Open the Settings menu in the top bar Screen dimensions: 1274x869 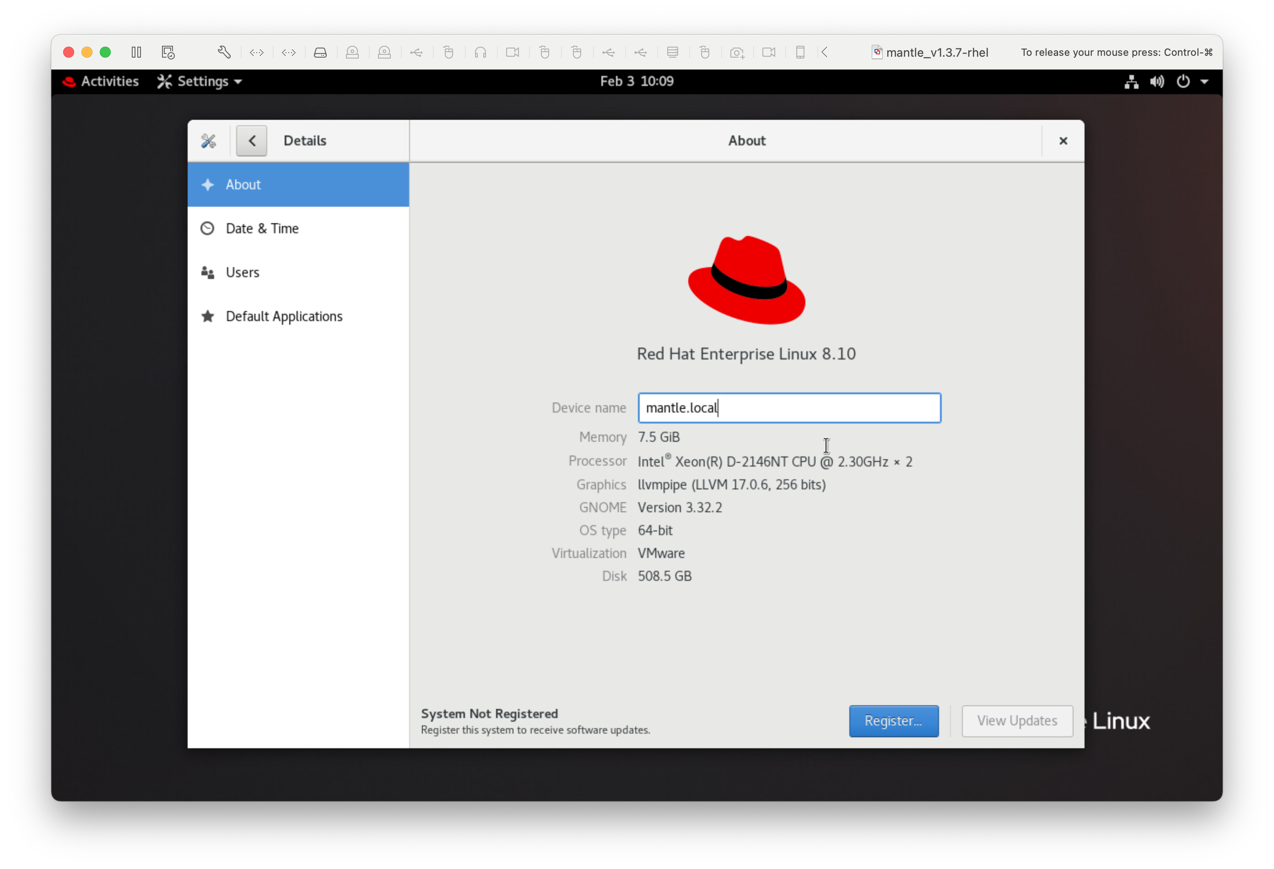coord(199,81)
